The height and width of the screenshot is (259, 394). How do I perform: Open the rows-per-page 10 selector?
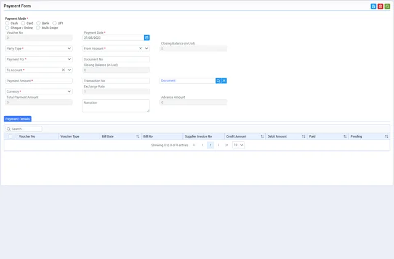pyautogui.click(x=238, y=145)
